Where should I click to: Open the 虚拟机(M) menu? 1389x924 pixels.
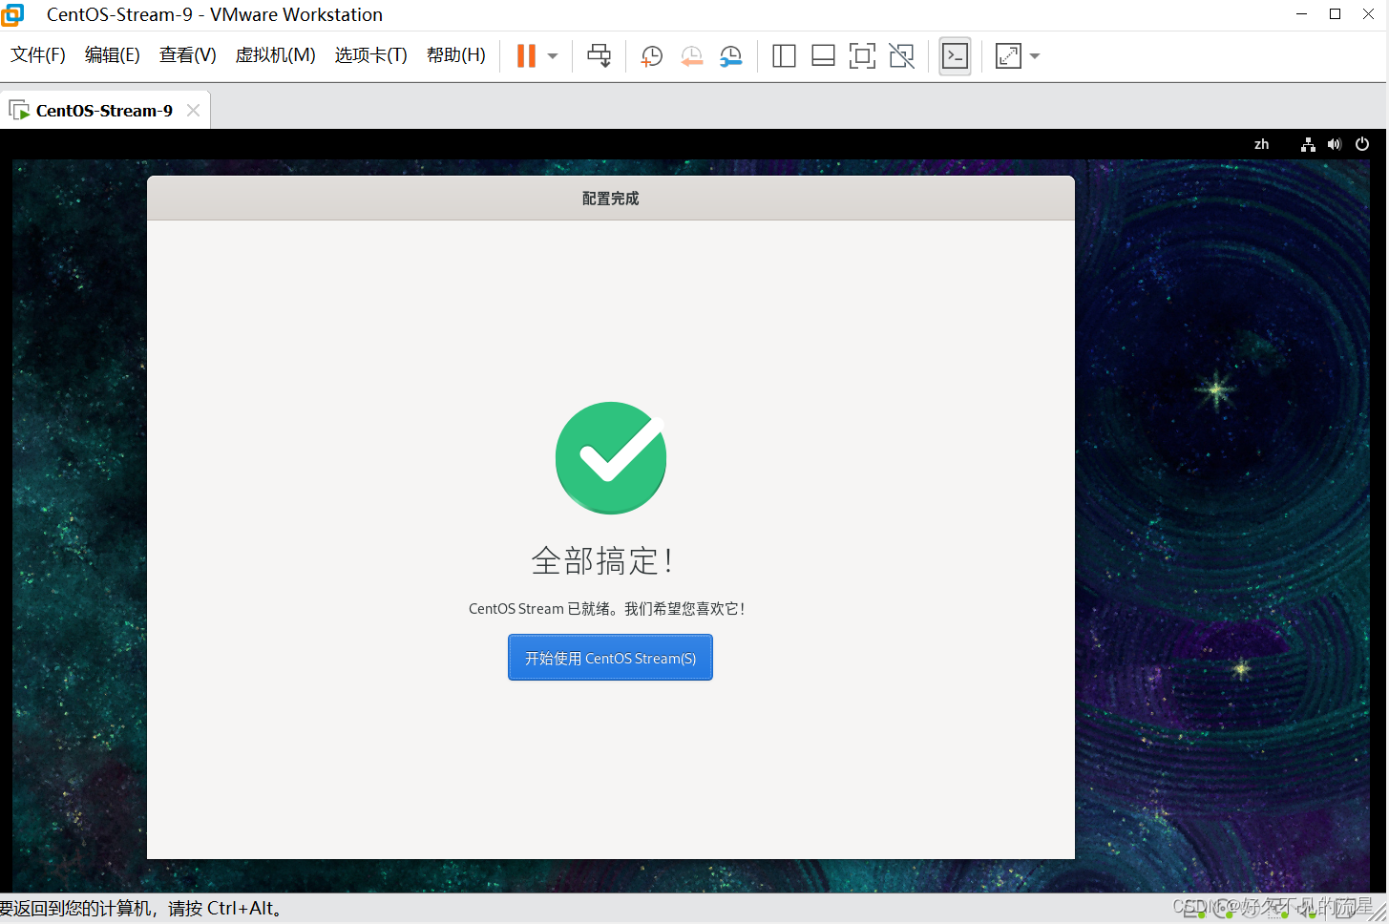[275, 55]
